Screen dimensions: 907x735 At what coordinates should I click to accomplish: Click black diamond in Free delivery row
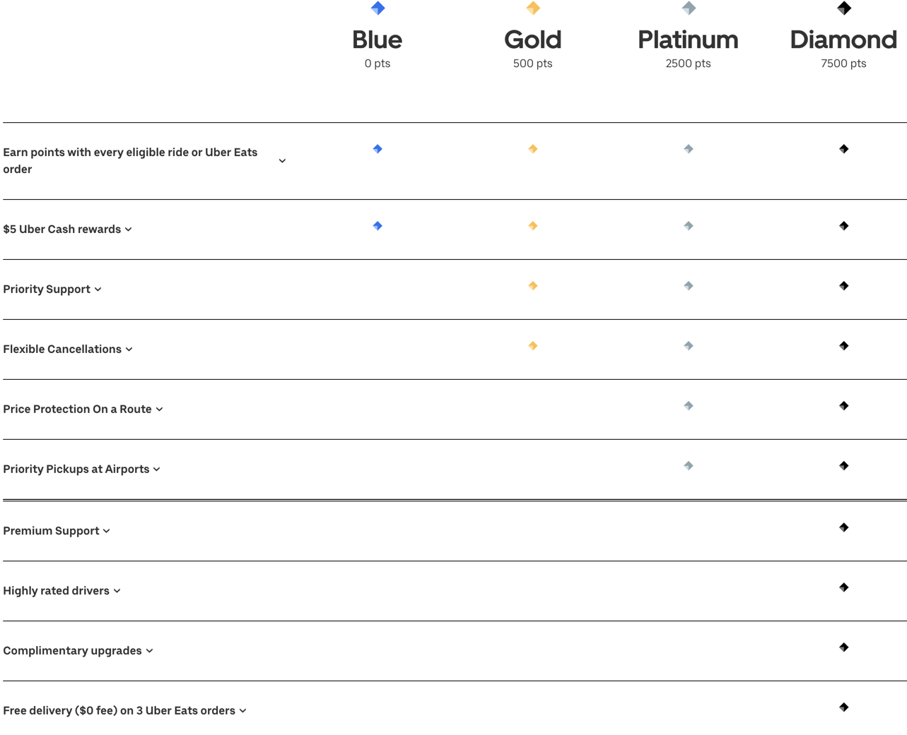click(x=844, y=707)
